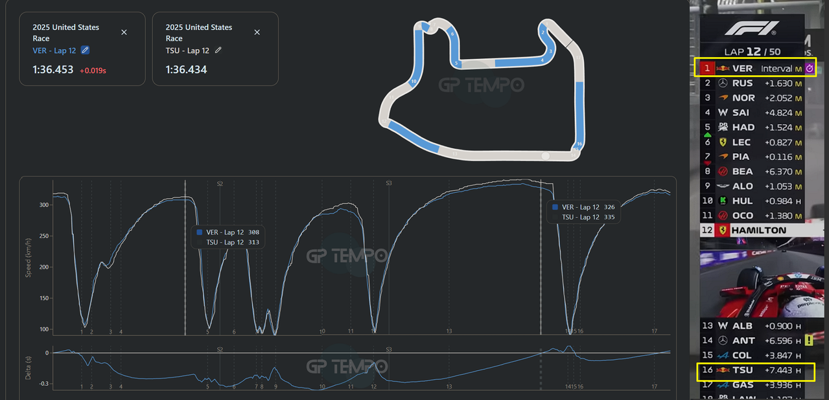Click Mercedes logo beside ANT

(x=723, y=340)
